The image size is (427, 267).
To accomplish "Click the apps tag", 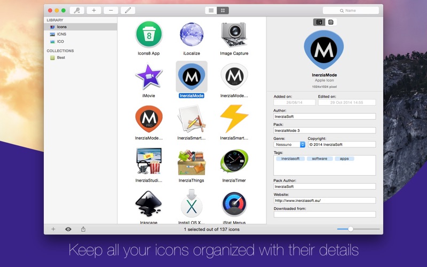I will pos(344,159).
